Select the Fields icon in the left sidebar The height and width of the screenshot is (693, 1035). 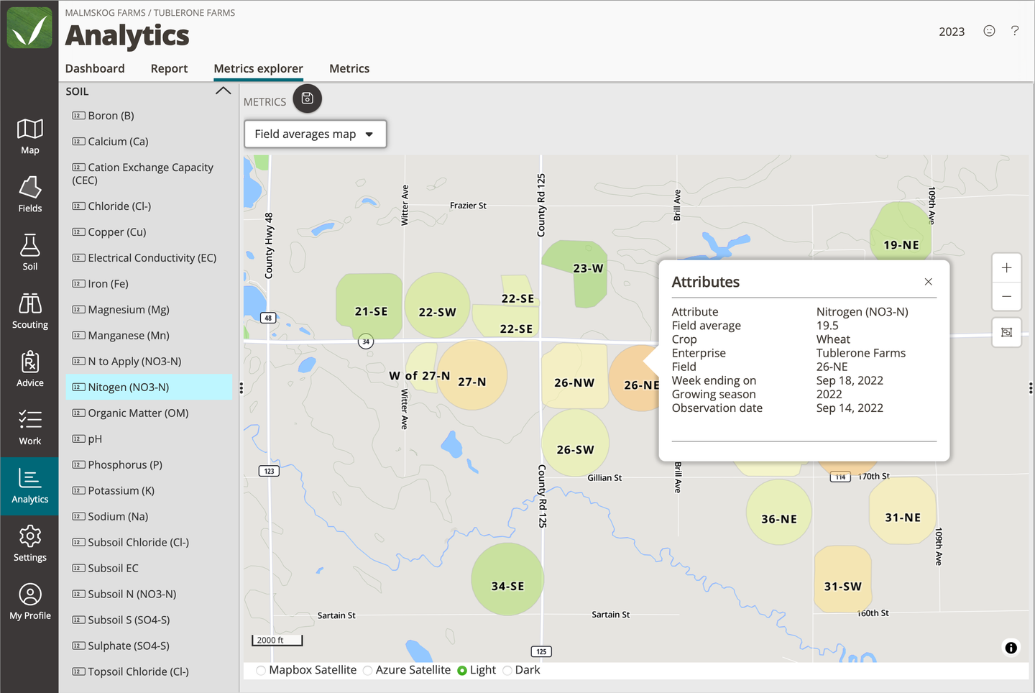click(29, 194)
